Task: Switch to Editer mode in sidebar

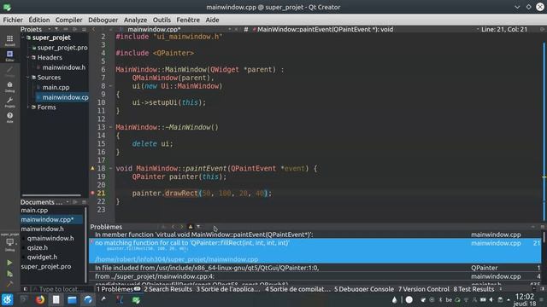Action: point(9,55)
